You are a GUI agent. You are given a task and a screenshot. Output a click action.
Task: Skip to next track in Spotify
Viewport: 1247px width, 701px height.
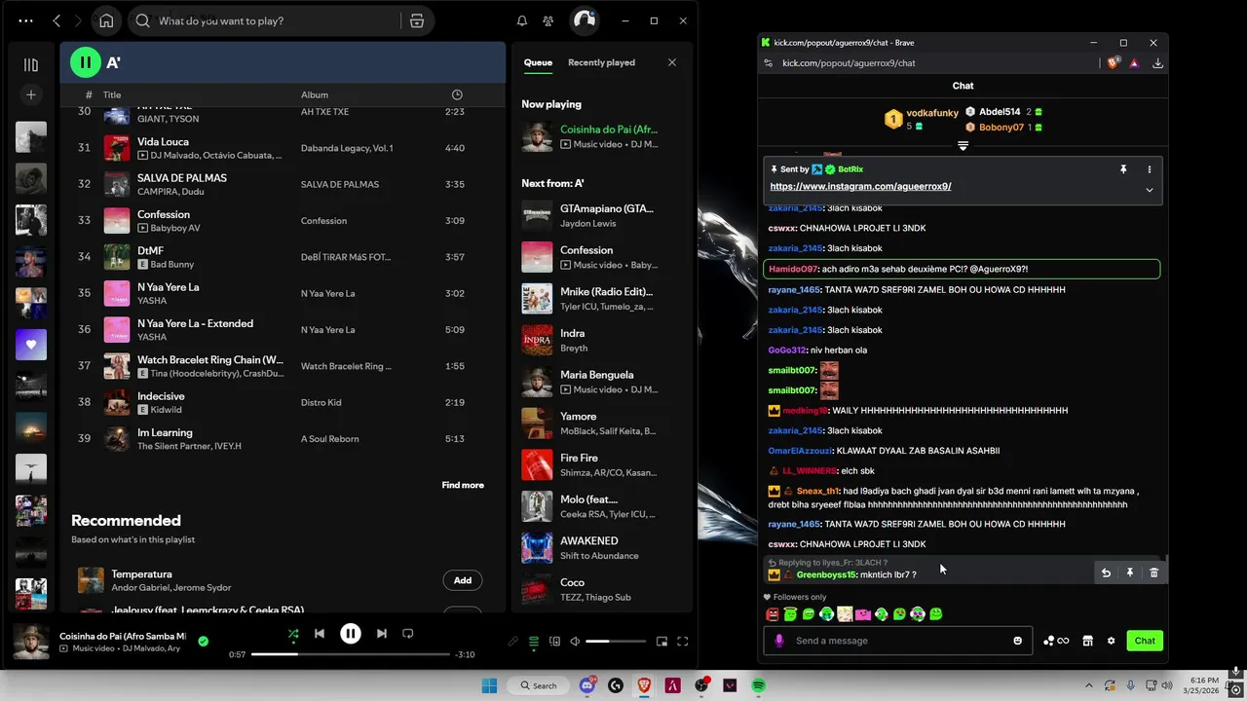[382, 634]
